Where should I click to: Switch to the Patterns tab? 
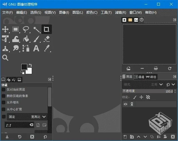click(130, 20)
